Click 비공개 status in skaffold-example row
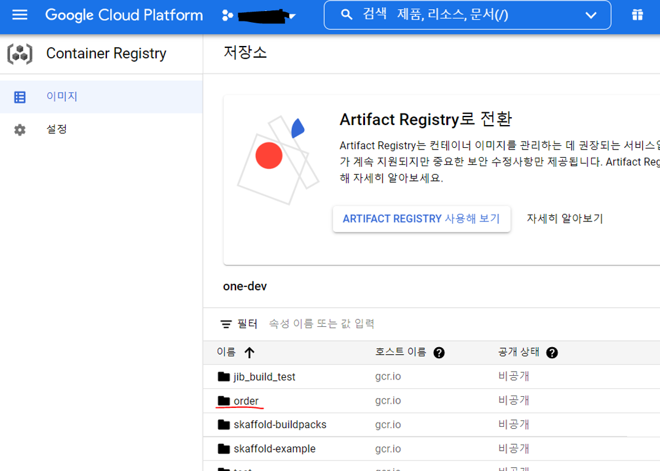 (x=514, y=449)
